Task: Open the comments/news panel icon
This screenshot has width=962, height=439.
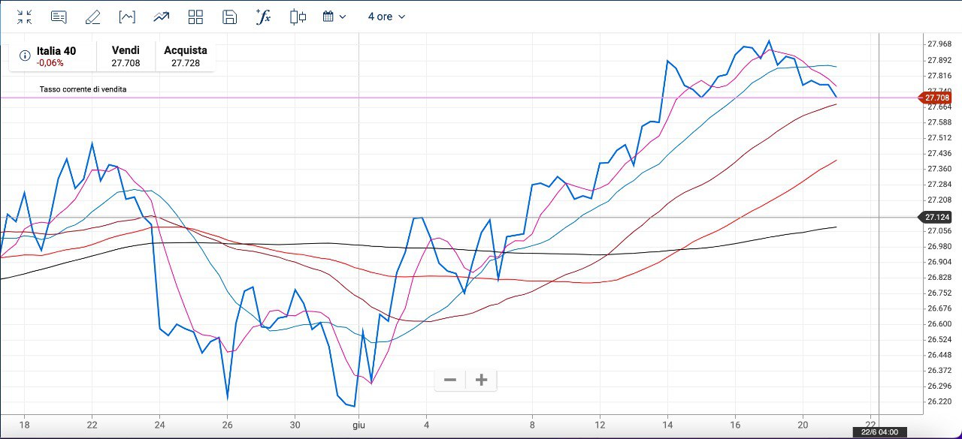Action: pos(59,17)
